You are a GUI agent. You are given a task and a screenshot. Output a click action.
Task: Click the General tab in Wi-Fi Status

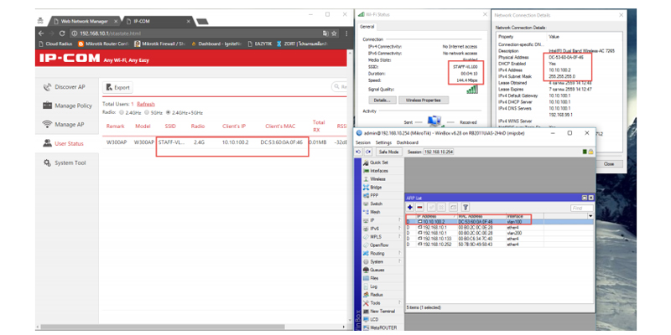[x=367, y=27]
